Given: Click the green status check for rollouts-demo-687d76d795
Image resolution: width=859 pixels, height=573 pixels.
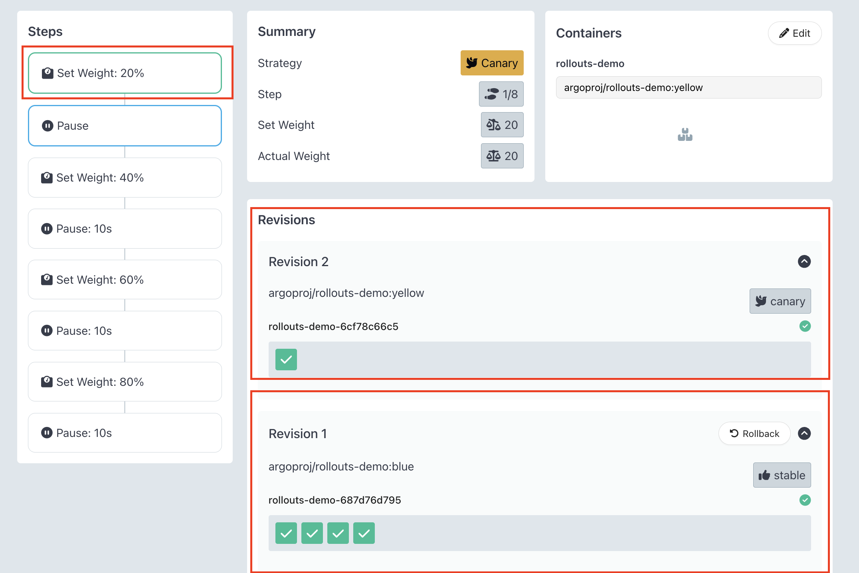Looking at the screenshot, I should [x=805, y=500].
